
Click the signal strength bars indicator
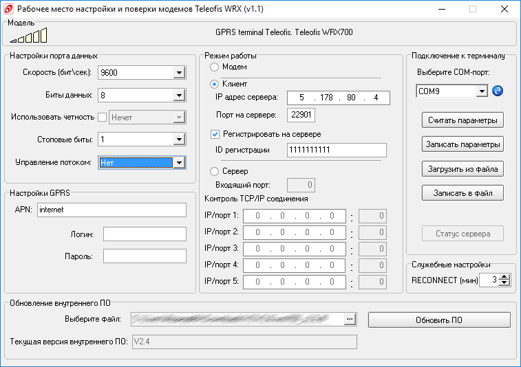click(x=29, y=35)
